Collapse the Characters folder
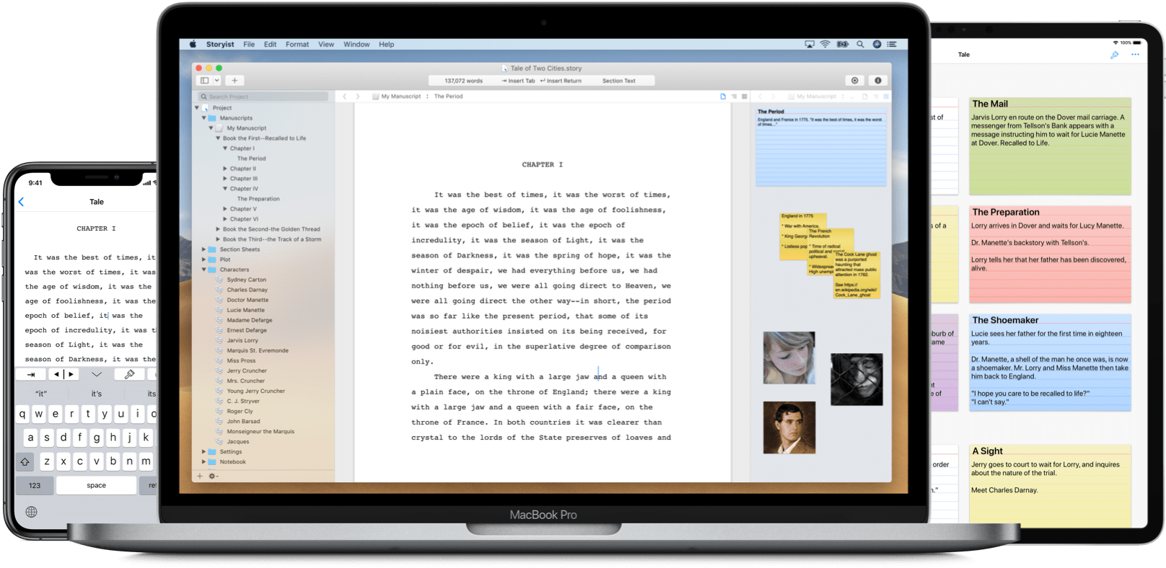1166x568 pixels. point(204,270)
